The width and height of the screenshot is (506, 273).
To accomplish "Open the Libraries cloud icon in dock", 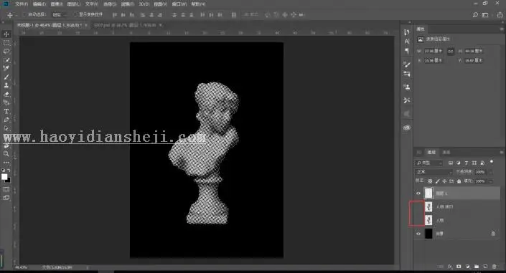I will (x=407, y=128).
